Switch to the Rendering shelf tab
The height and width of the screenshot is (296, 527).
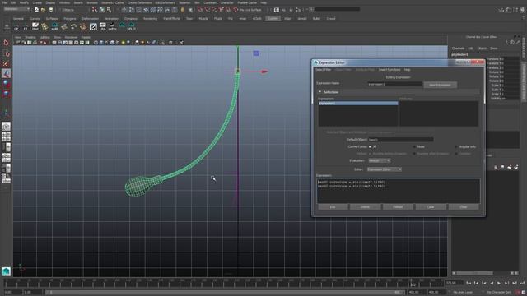[x=150, y=18]
